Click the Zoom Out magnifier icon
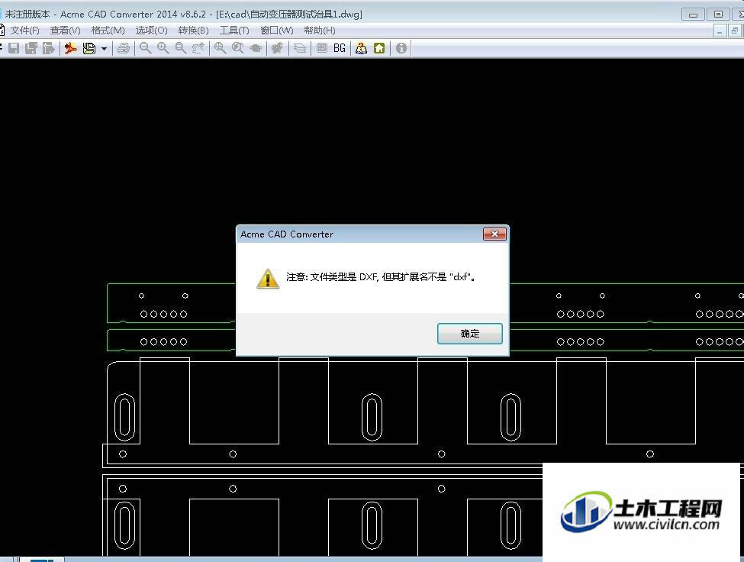The height and width of the screenshot is (562, 744). pos(145,48)
